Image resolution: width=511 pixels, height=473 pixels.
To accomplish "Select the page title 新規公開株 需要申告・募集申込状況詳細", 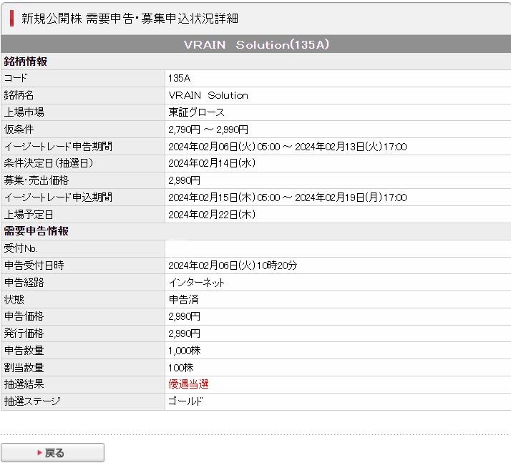I will (130, 18).
